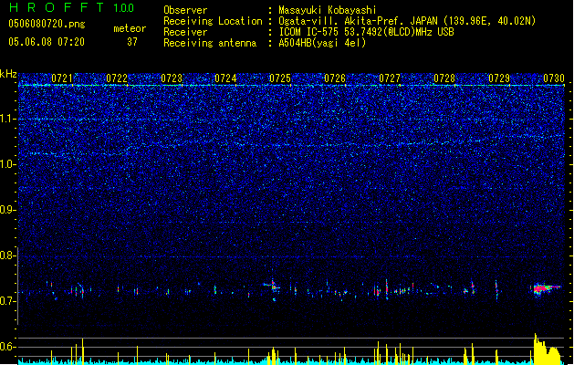This screenshot has height=365, width=574.
Task: Click the 0.8 kHz axis label
Action: [x=7, y=255]
